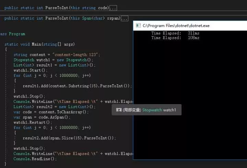Click the "content-length:123" string literal
This screenshot has width=247, height=168.
click(x=75, y=55)
